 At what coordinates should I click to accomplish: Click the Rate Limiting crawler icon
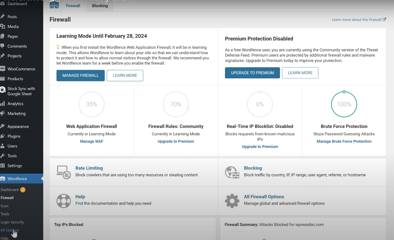point(63,172)
